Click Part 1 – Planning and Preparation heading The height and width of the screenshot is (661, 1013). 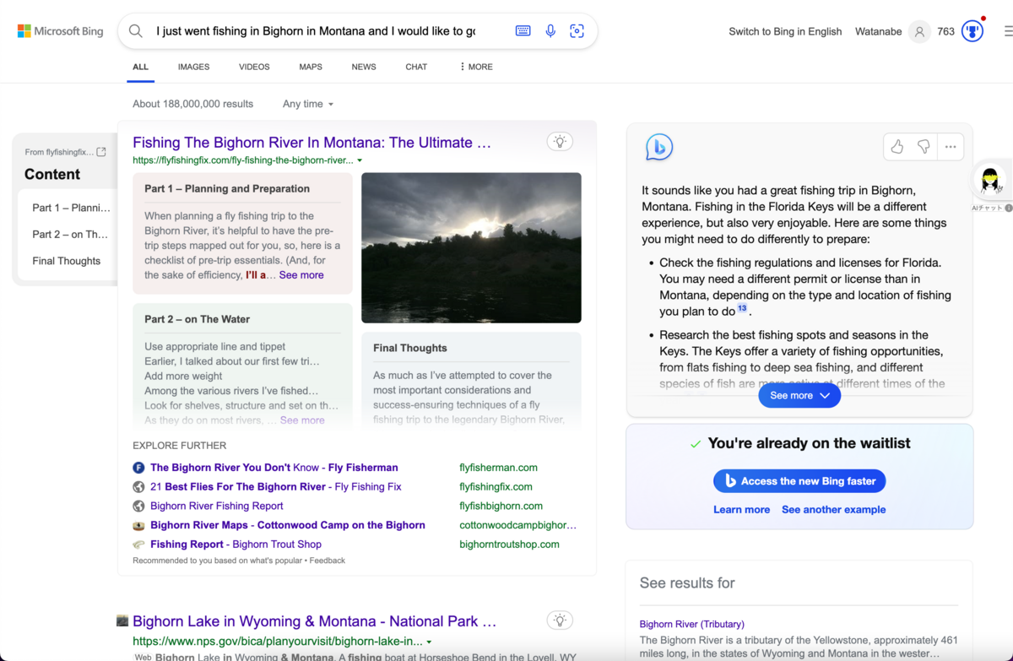[227, 189]
